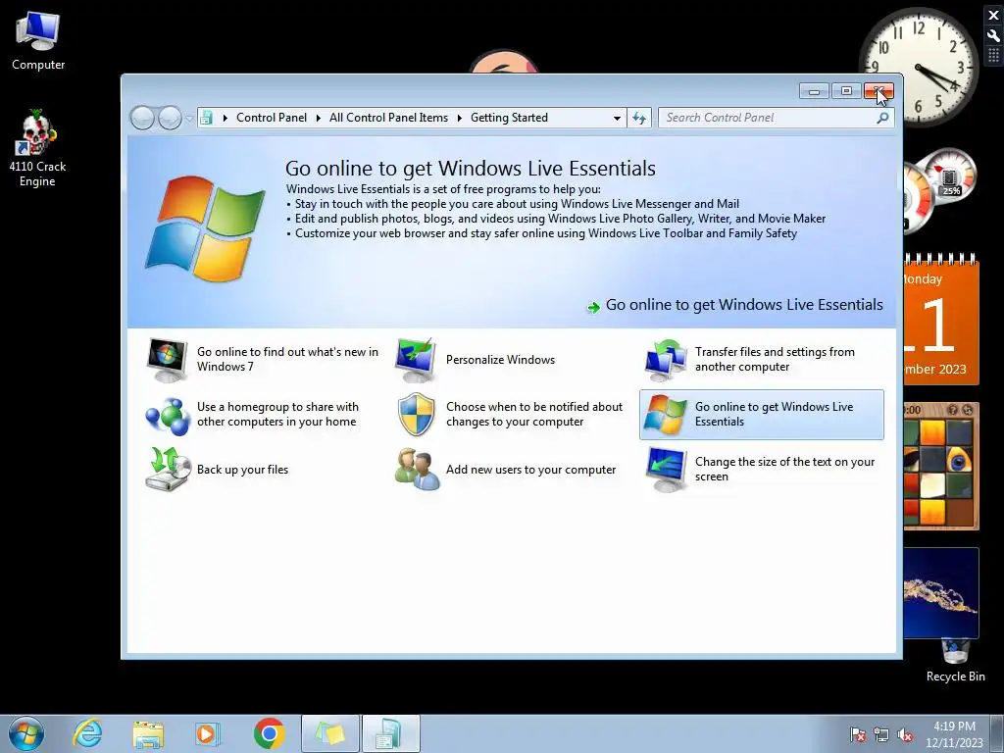Click the wrench options icon on the clock gadget

point(994,35)
